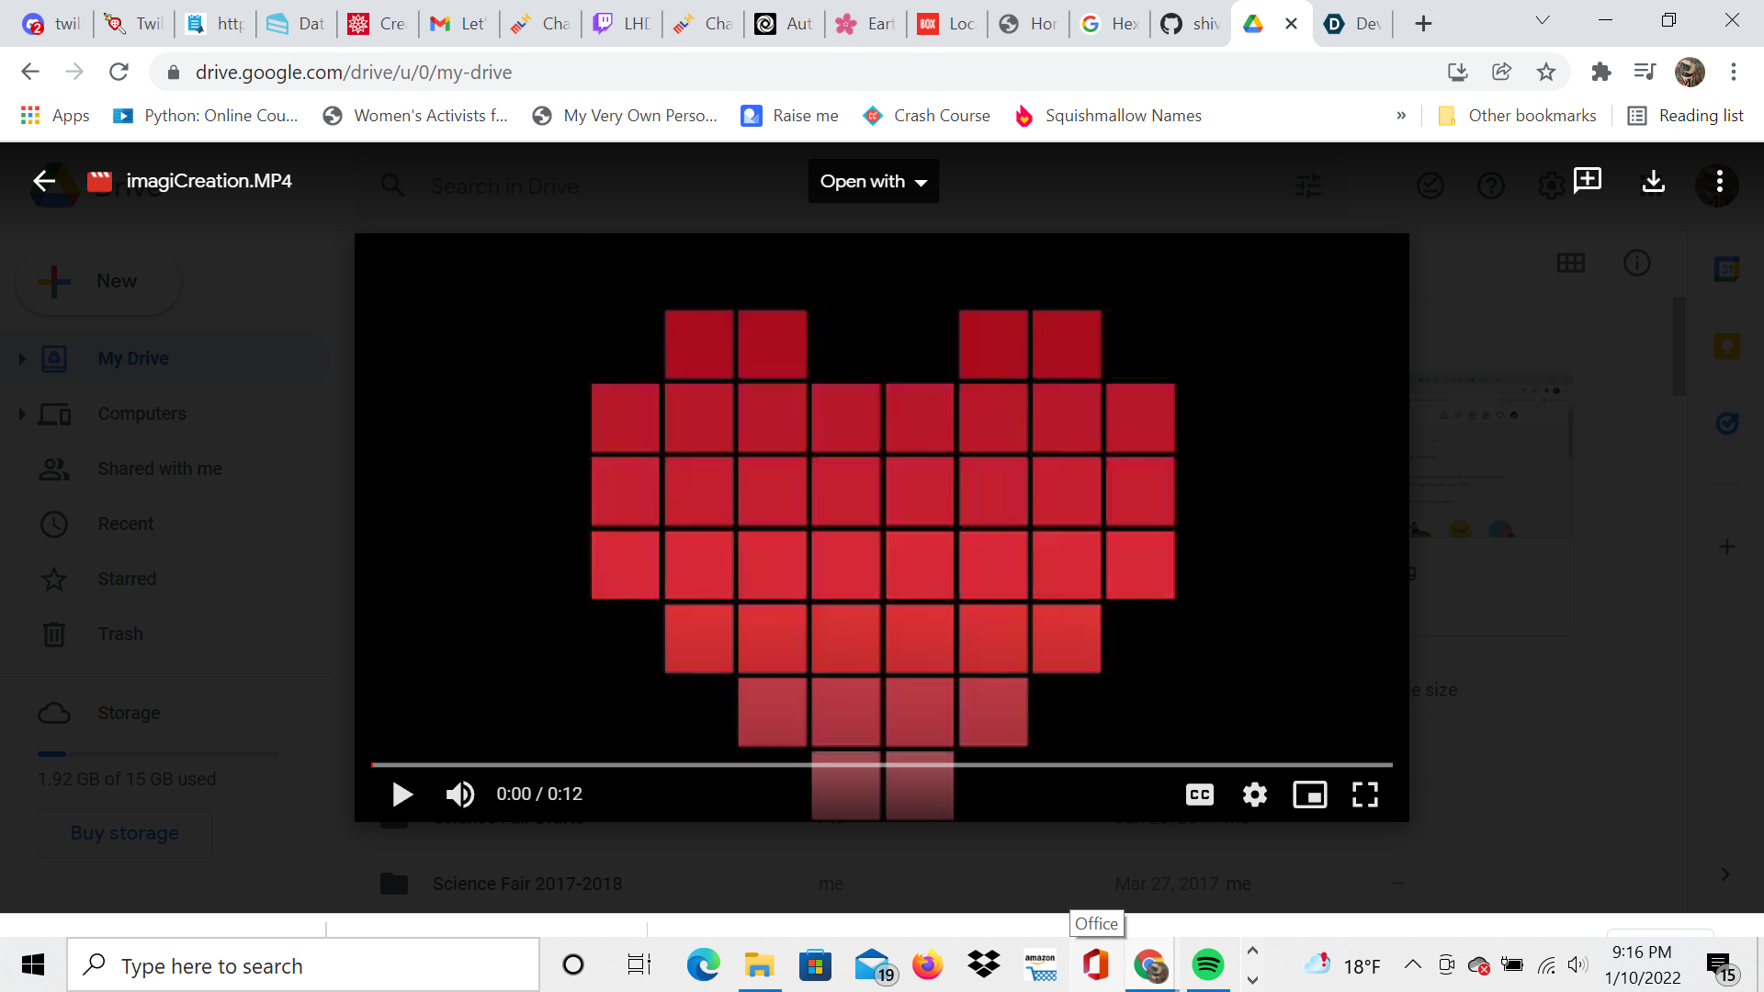Switch to the GitHub tab
This screenshot has width=1764, height=992.
(x=1190, y=24)
